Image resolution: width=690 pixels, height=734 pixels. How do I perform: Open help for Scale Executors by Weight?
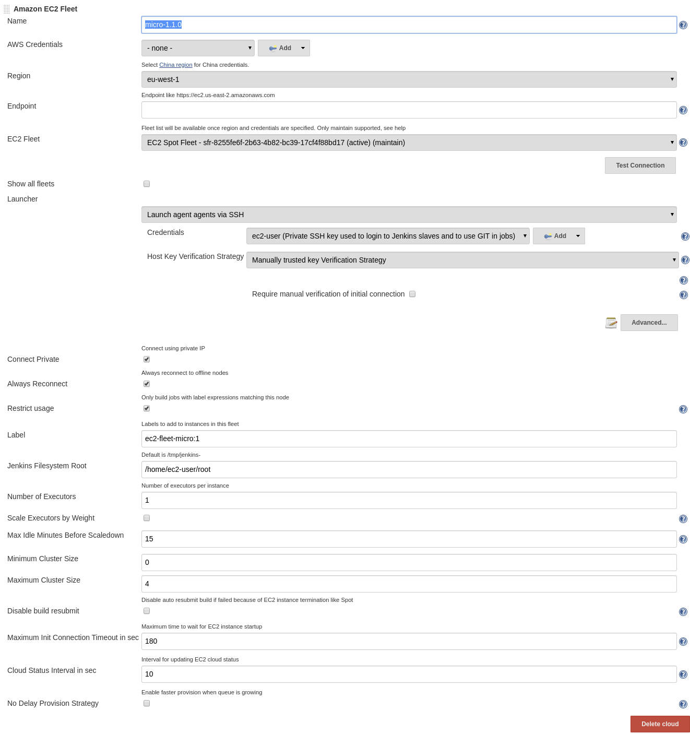point(683,519)
